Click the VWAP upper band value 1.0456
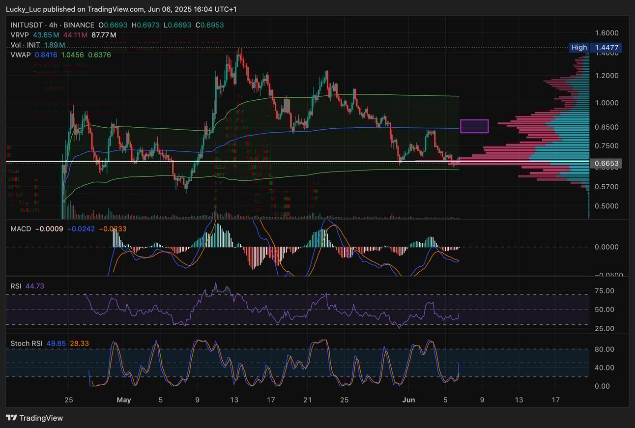 [73, 55]
